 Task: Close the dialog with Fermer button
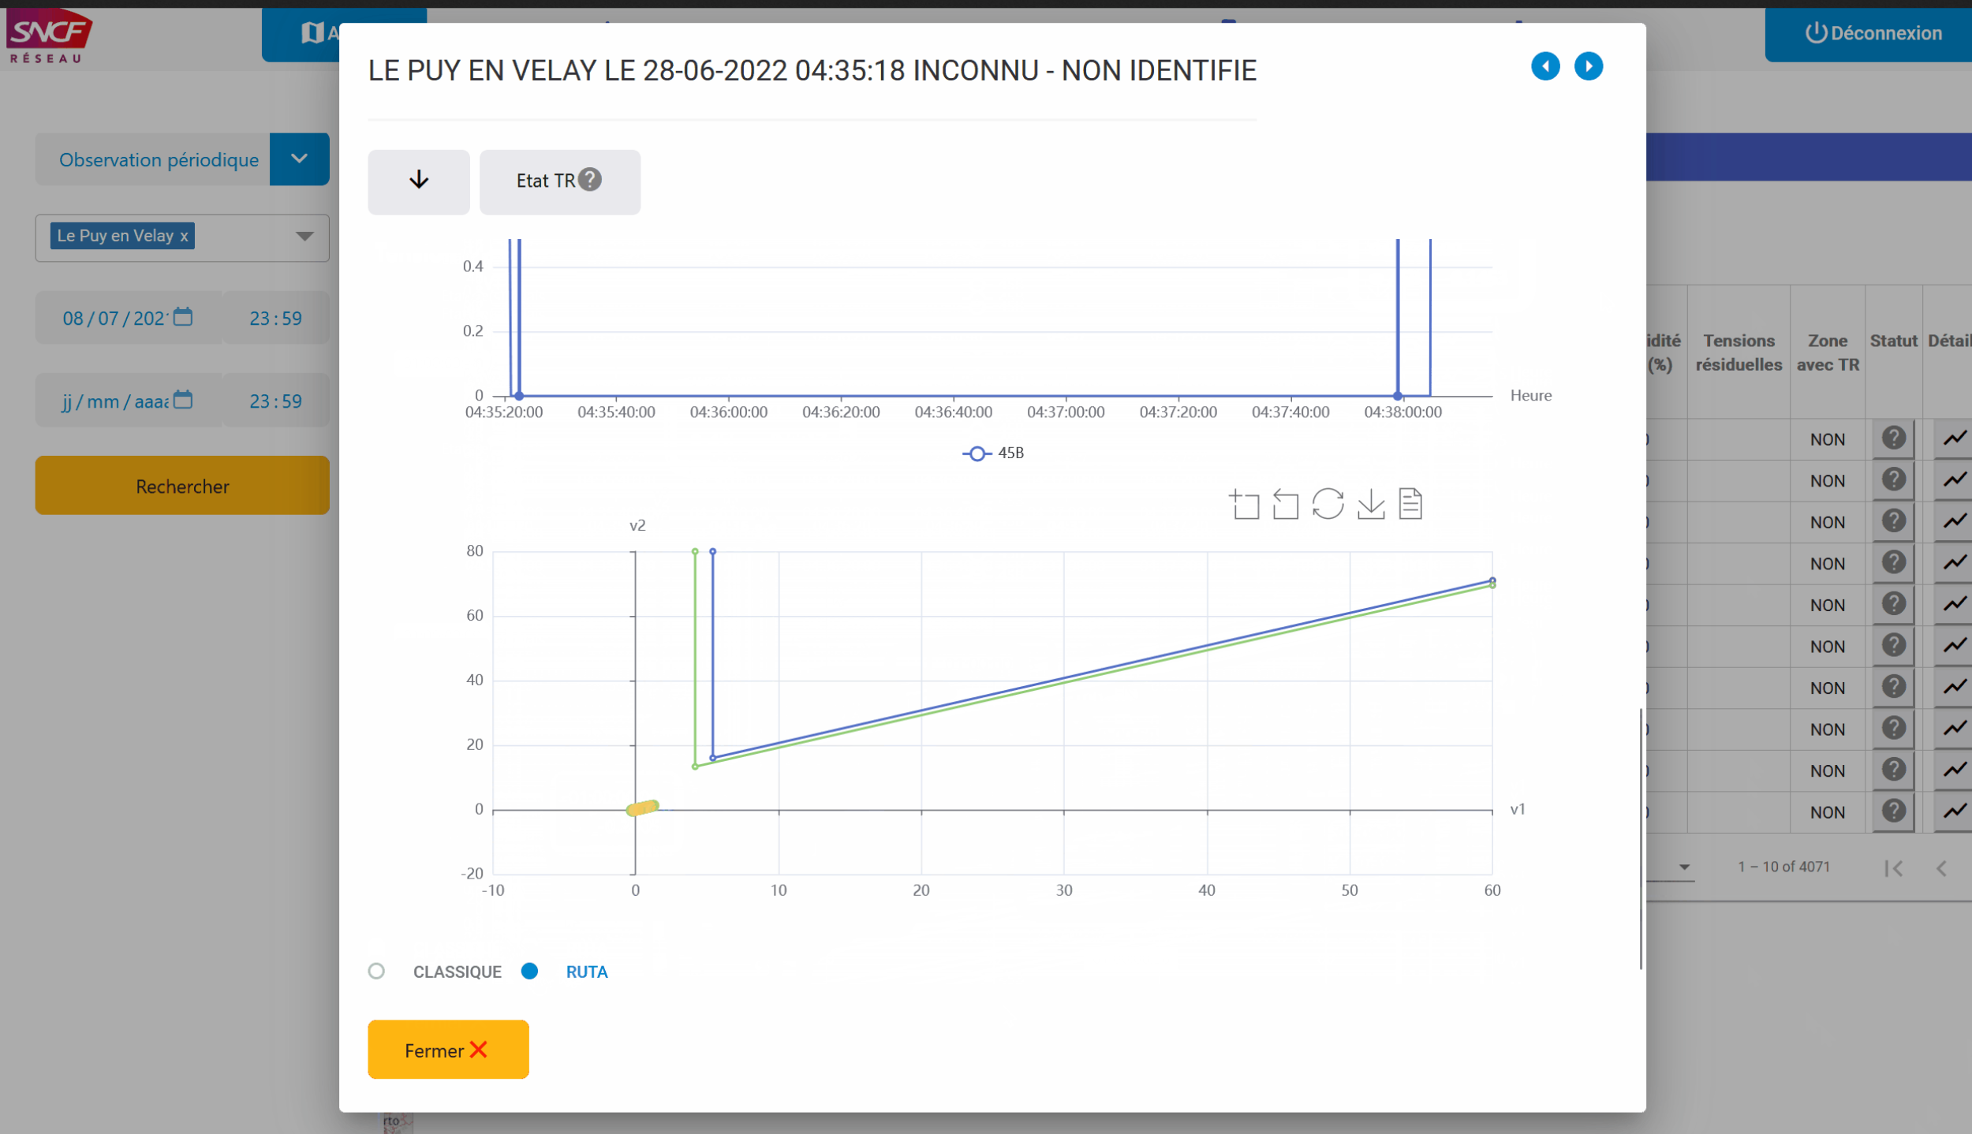(447, 1050)
